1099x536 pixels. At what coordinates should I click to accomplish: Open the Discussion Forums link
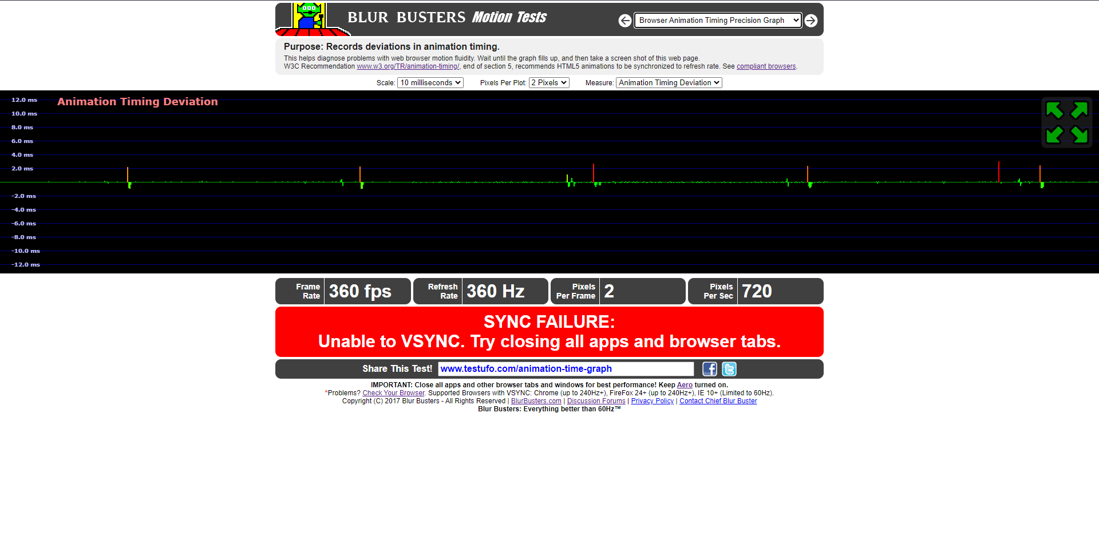[x=596, y=401]
